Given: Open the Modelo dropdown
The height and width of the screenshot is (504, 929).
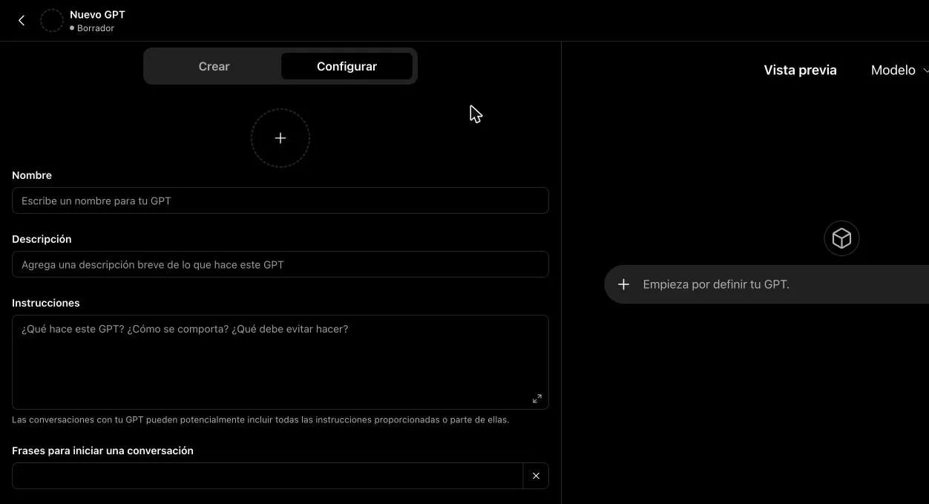Looking at the screenshot, I should [x=899, y=70].
